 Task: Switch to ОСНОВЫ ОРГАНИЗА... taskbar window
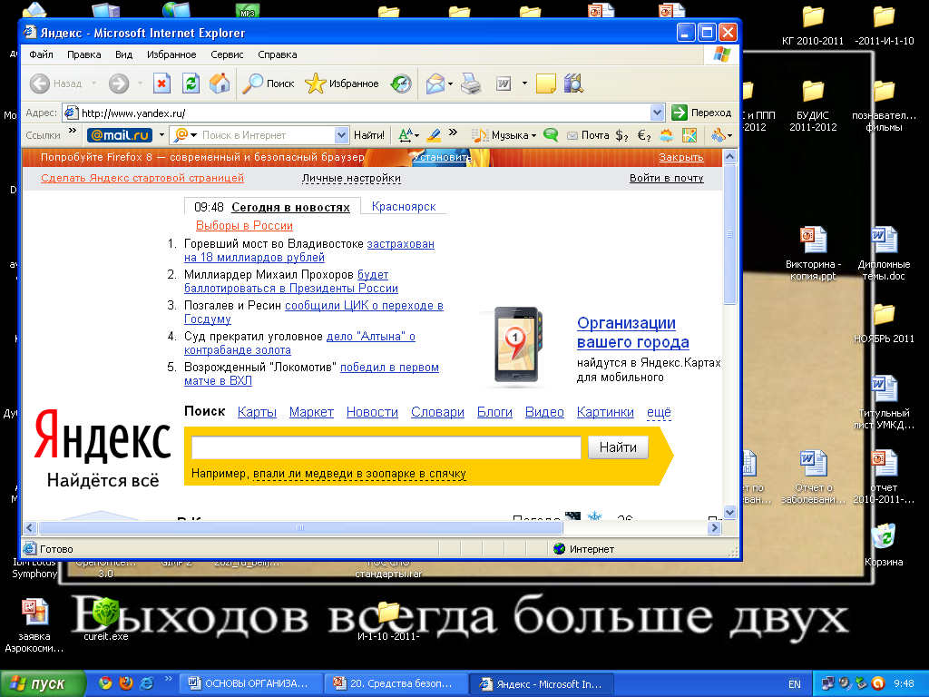point(252,683)
